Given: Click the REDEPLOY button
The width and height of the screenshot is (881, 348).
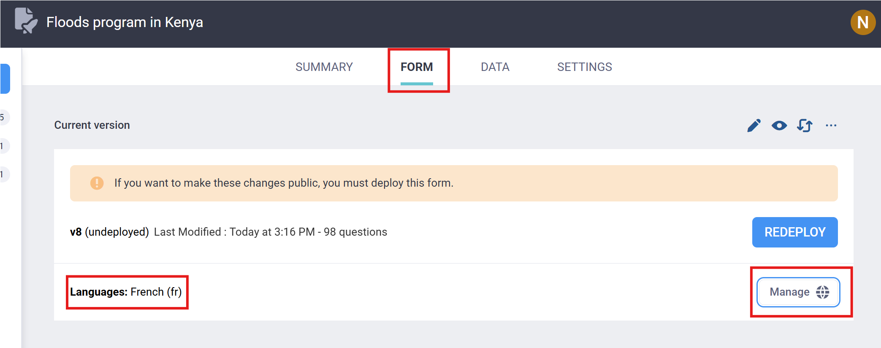Looking at the screenshot, I should (795, 232).
